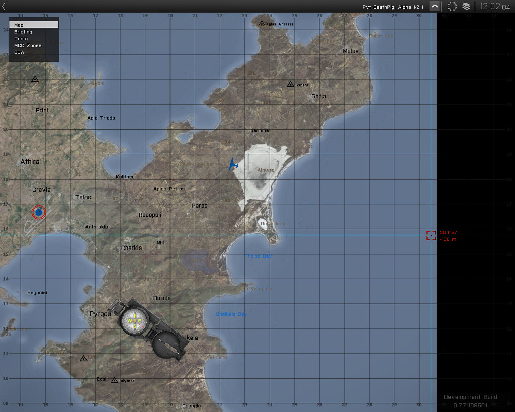Click the dashed circle icon in top bar
Image resolution: width=515 pixels, height=412 pixels.
click(452, 6)
